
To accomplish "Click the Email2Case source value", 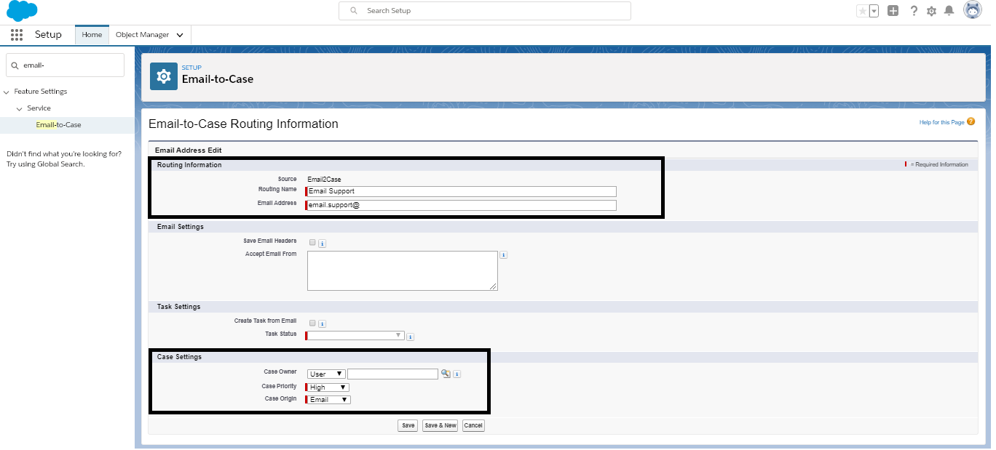I will 324,180.
